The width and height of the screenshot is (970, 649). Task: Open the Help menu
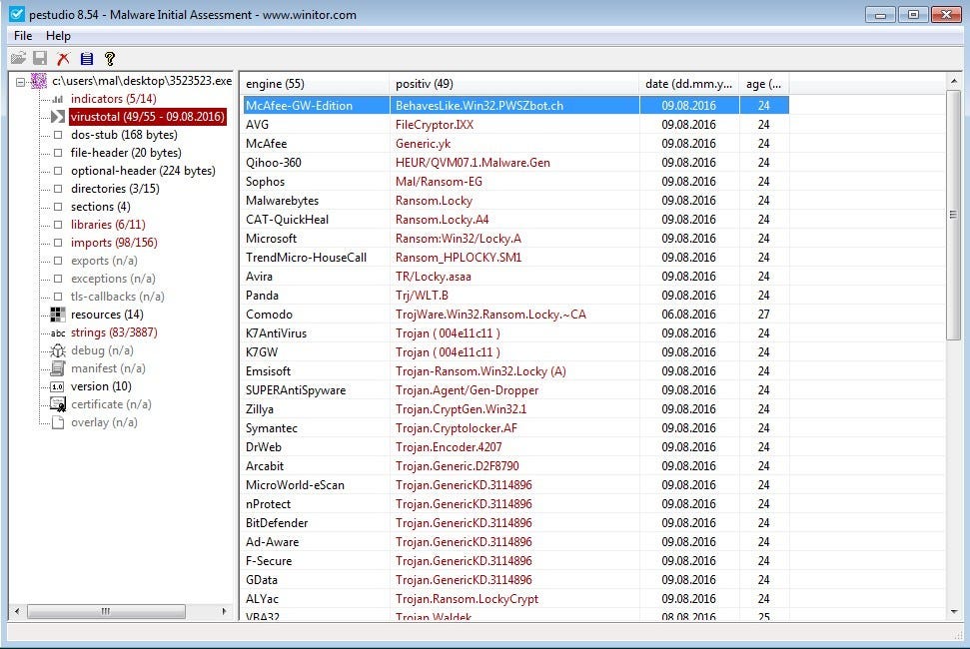(58, 36)
